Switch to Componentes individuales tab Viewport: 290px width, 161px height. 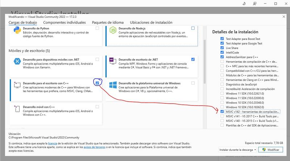coord(65,22)
